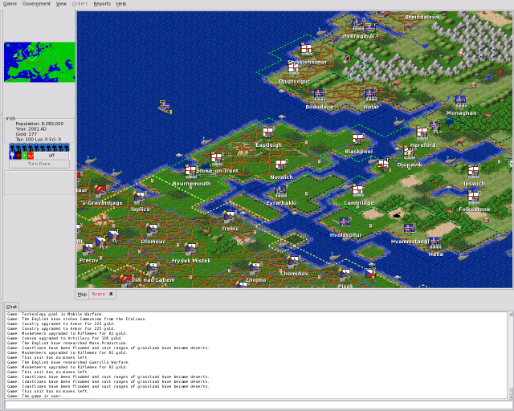
Task: Open the city of Frydek Mistek
Action: pyautogui.click(x=190, y=249)
